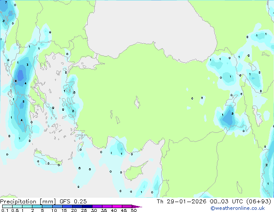Screen dimensions: 274x212
Task: Click the 'Th 29-01-2026' forecast date text
Action: point(182,202)
